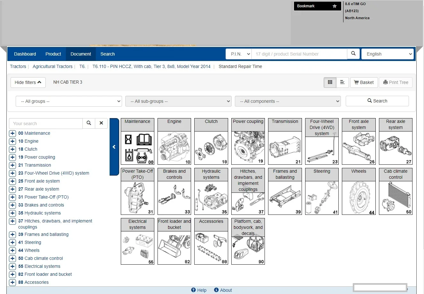Expand 00 Maintenance tree node
The height and width of the screenshot is (294, 424).
point(12,133)
